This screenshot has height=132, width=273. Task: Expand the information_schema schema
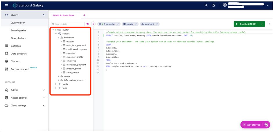[58, 80]
